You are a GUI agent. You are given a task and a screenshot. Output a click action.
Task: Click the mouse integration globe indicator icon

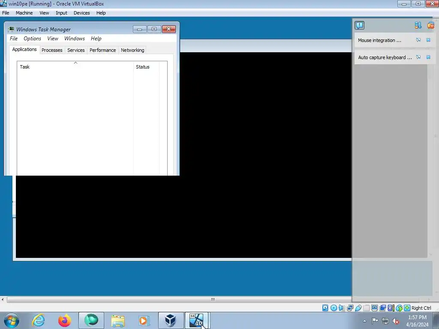(x=399, y=308)
